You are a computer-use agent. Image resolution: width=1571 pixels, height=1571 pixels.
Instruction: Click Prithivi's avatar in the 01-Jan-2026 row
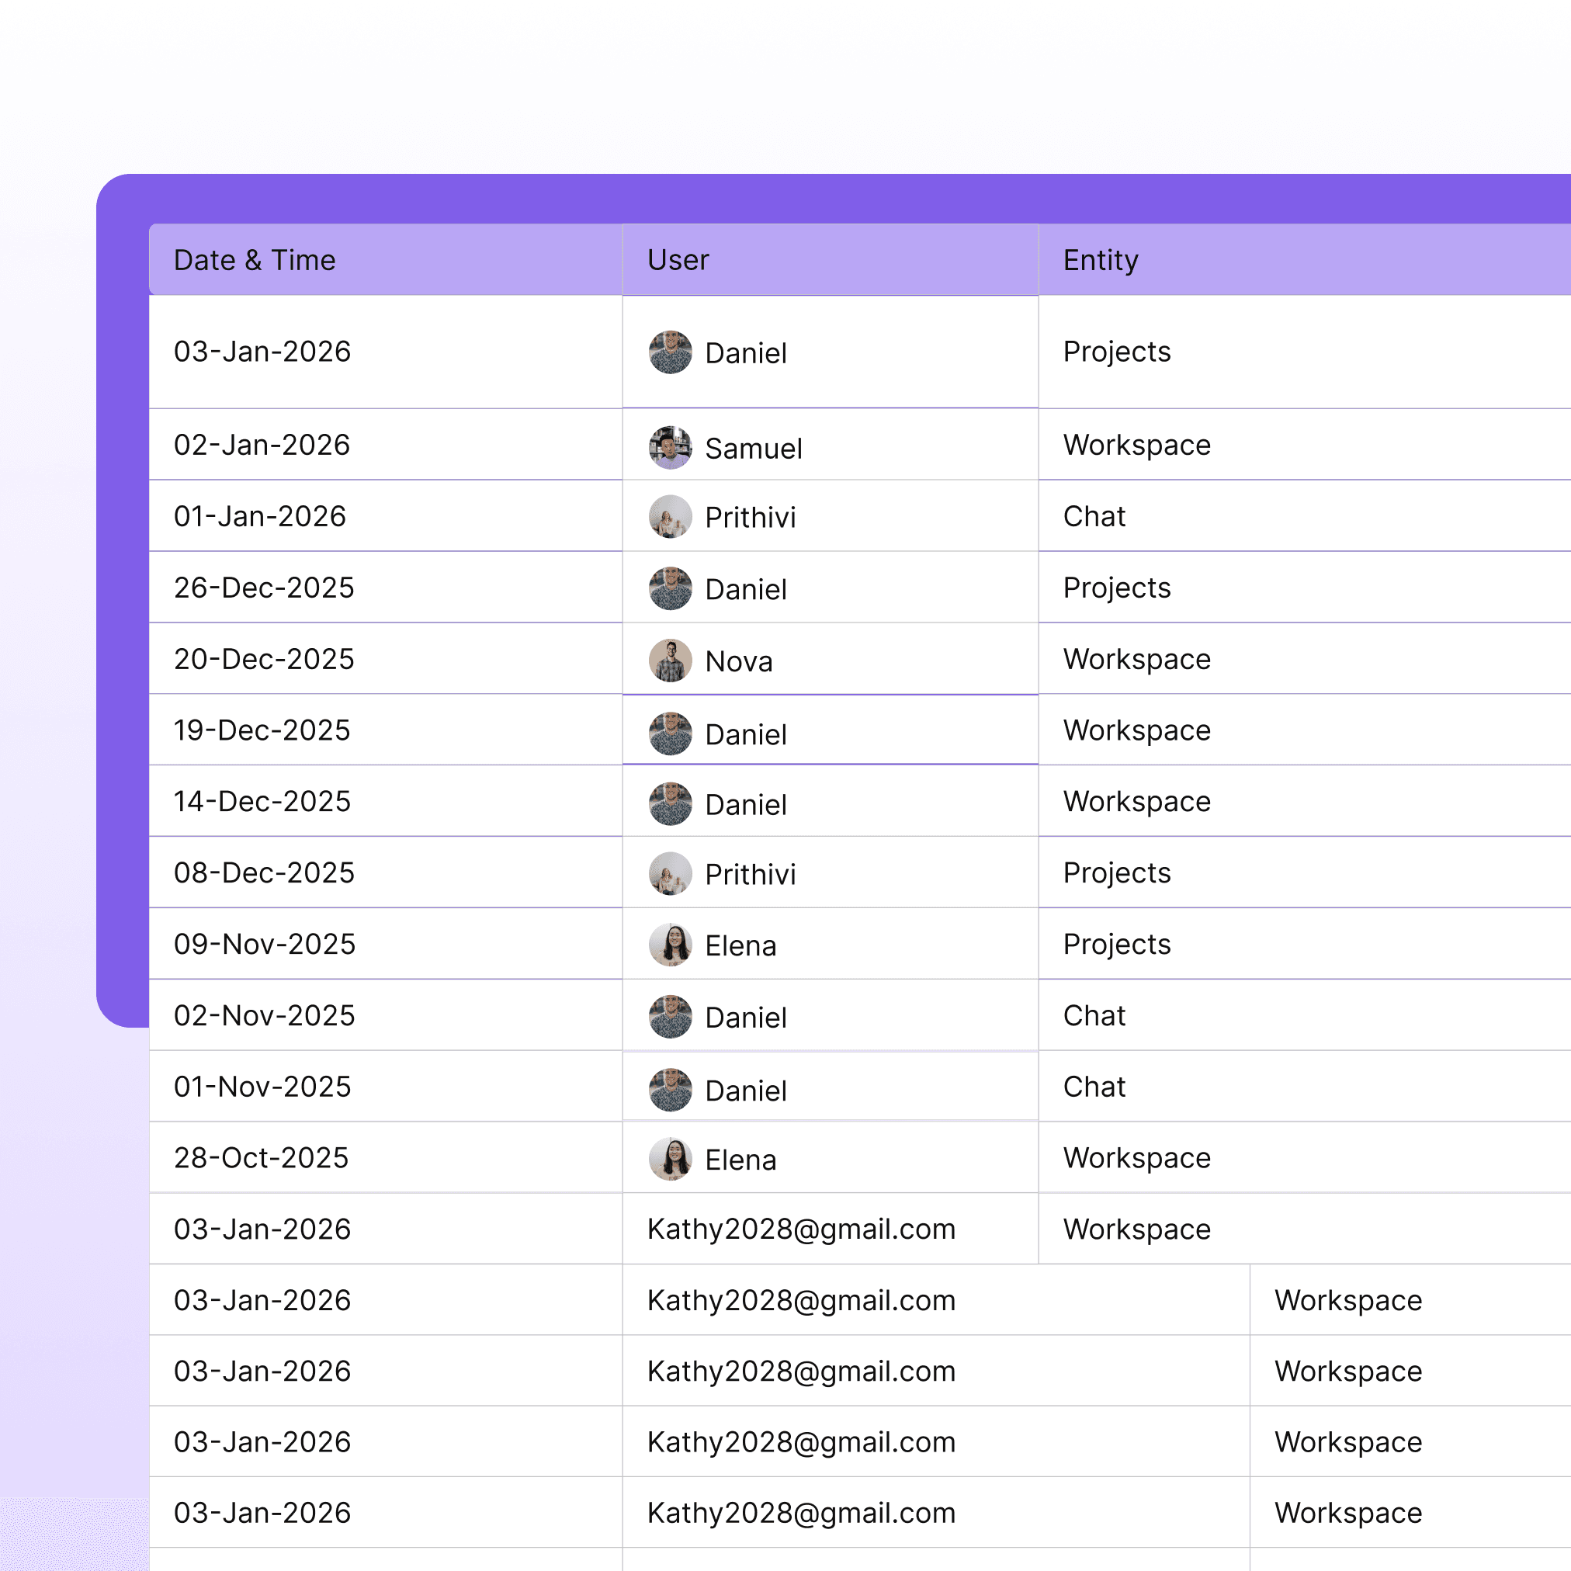(670, 516)
